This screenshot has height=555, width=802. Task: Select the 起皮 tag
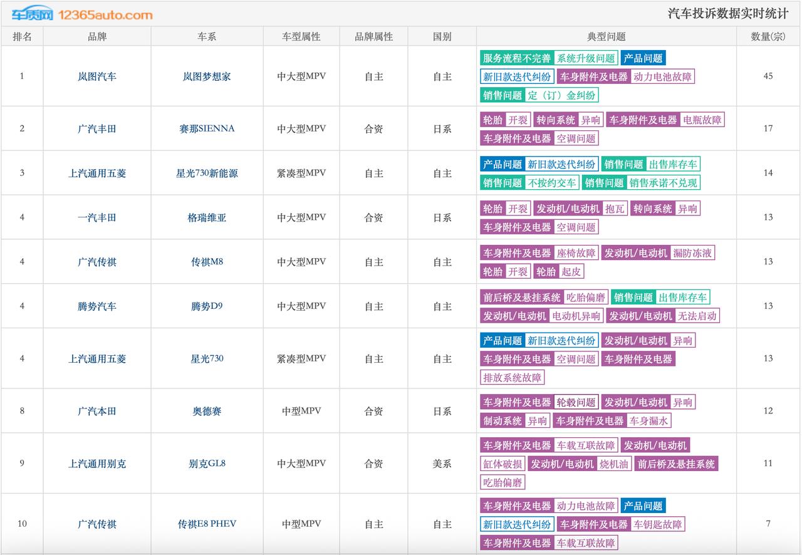pyautogui.click(x=571, y=271)
